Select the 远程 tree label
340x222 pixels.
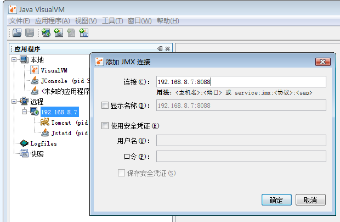[x=37, y=102]
